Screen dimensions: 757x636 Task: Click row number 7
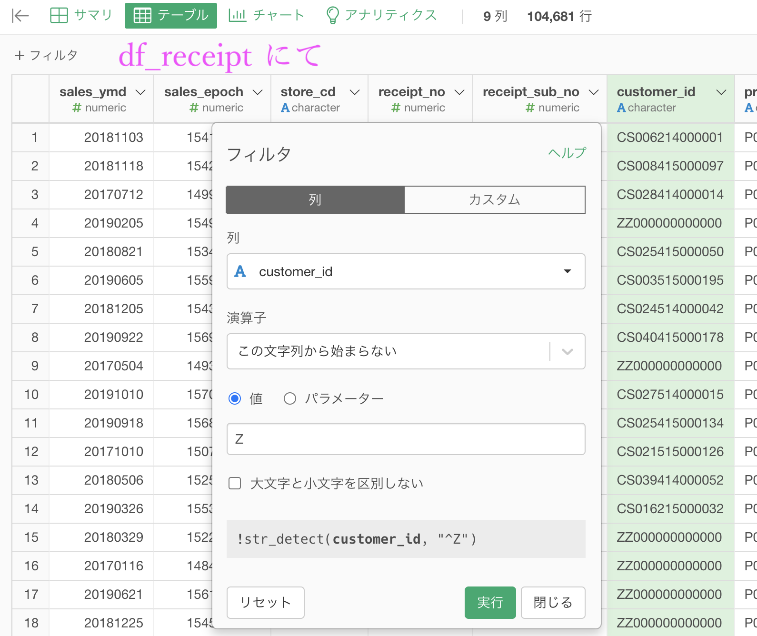pos(34,309)
